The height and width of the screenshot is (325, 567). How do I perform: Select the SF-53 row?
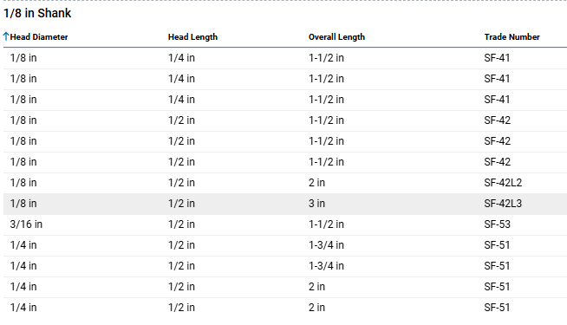[285, 224]
